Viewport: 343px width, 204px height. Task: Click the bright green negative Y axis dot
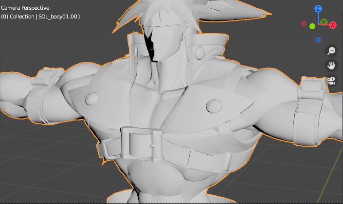[312, 26]
